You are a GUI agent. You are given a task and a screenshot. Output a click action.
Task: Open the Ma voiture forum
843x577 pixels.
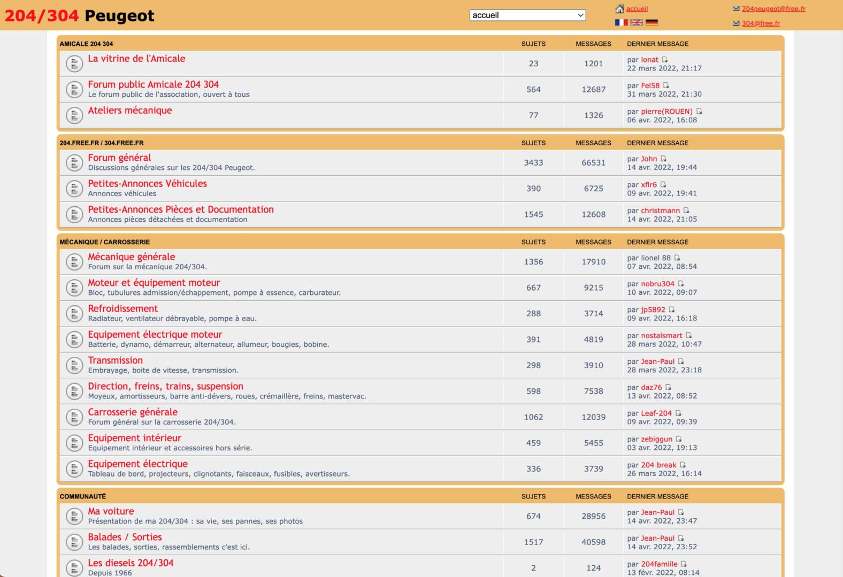[x=111, y=511]
